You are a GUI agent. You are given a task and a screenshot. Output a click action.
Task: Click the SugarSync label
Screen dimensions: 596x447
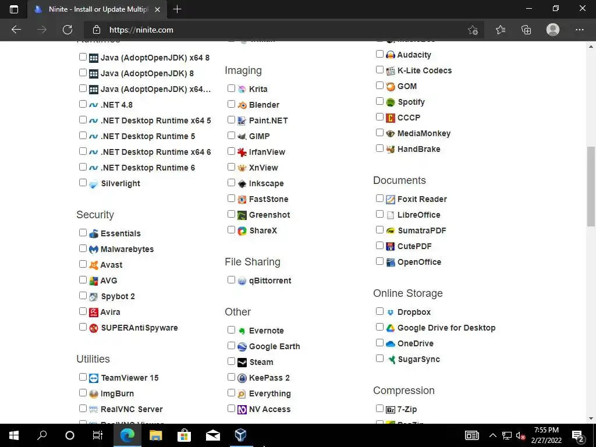[x=418, y=359]
